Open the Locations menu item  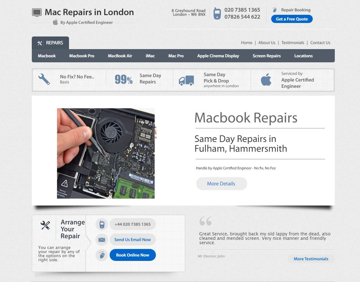pos(304,56)
